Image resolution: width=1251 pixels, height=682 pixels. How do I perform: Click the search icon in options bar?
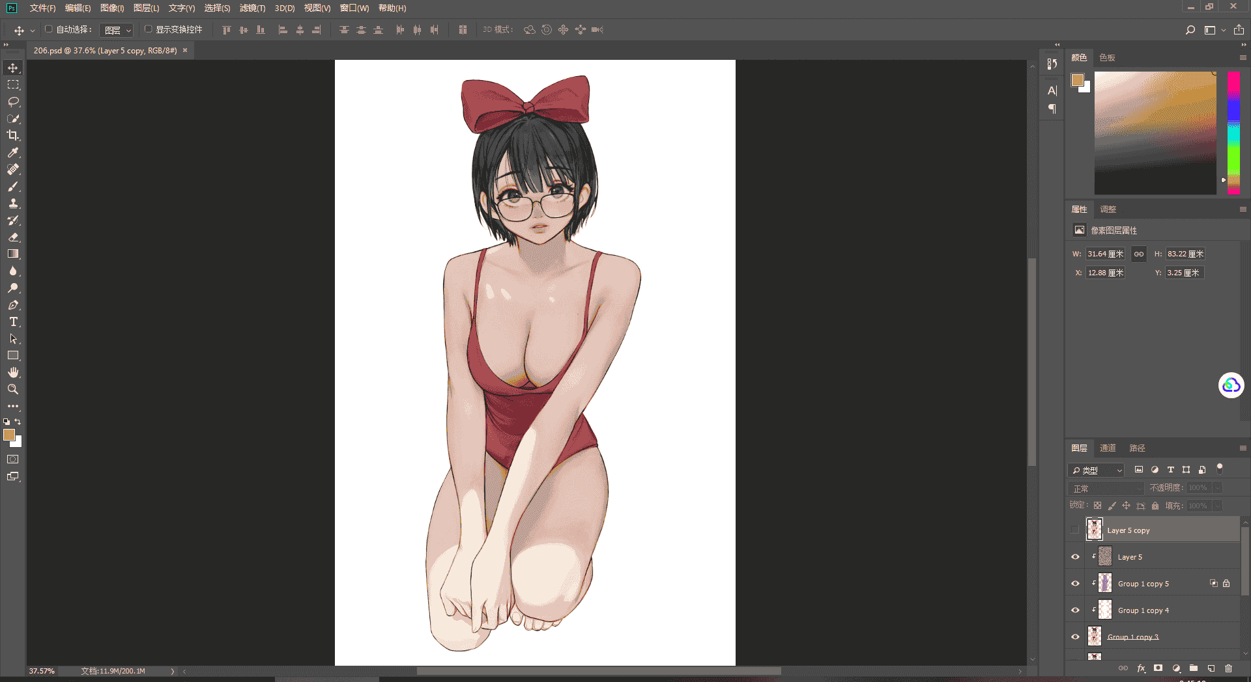pyautogui.click(x=1190, y=30)
